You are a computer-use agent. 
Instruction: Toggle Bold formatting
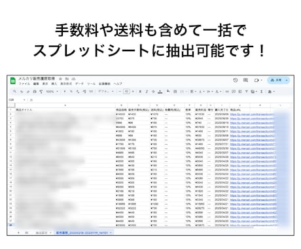[140, 92]
